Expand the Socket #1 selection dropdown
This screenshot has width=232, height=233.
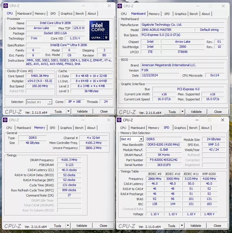tap(50, 102)
